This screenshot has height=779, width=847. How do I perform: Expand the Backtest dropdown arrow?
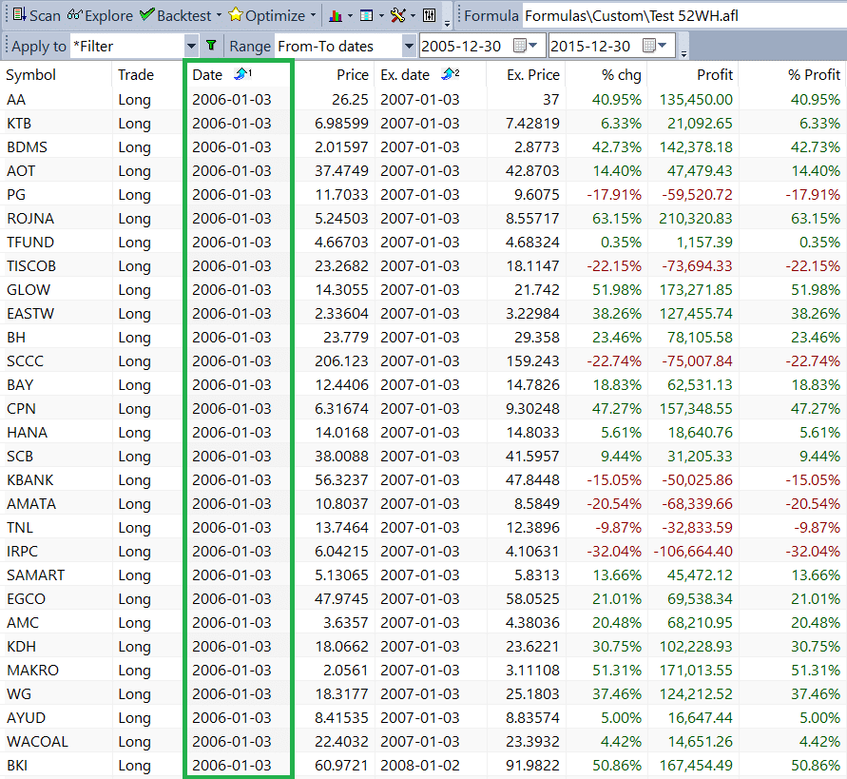pos(220,15)
